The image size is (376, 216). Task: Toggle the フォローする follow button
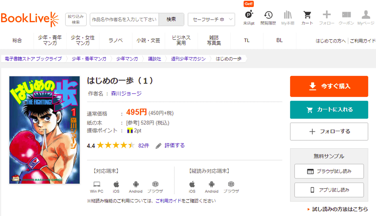point(329,131)
